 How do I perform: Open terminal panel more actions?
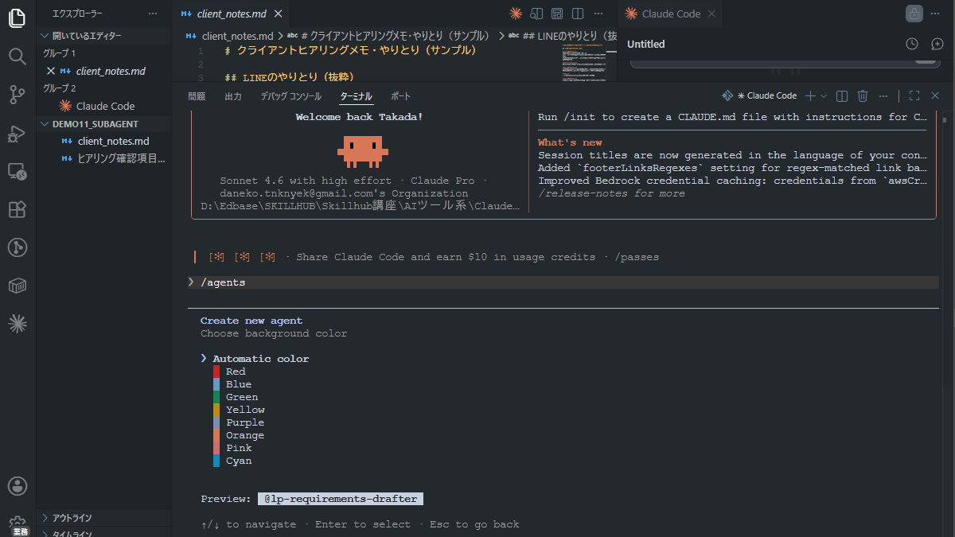883,95
